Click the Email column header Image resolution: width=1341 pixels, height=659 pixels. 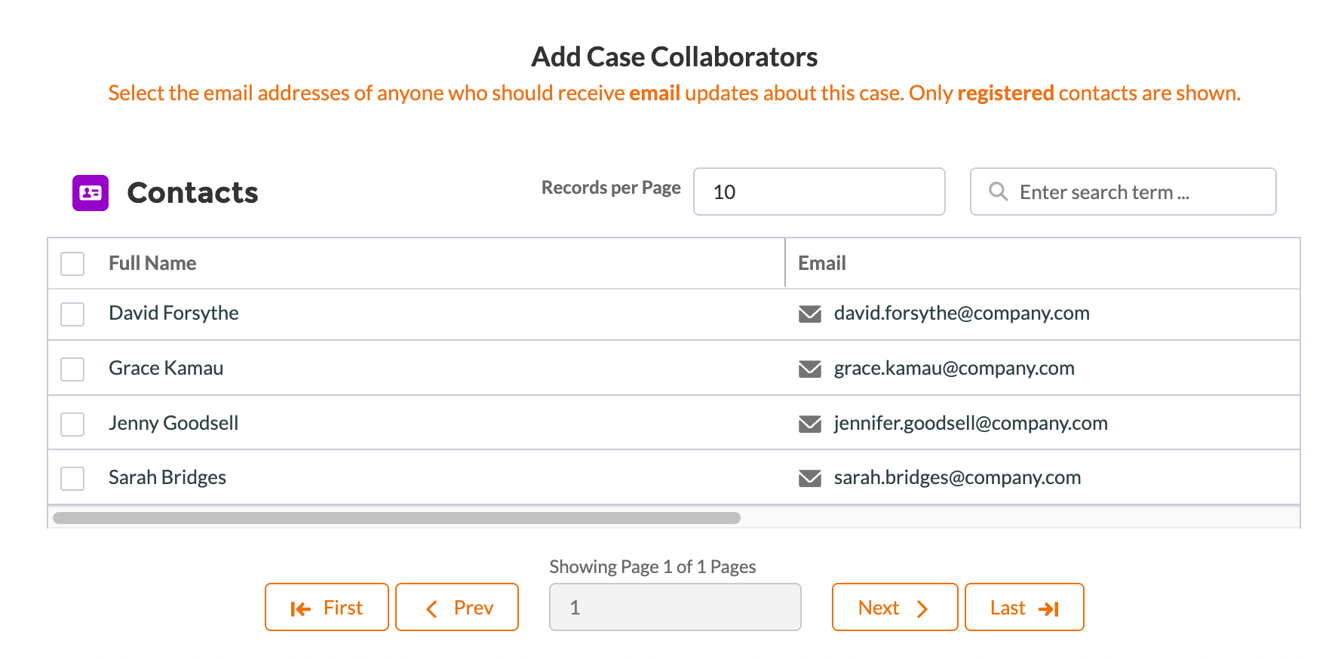pos(821,262)
